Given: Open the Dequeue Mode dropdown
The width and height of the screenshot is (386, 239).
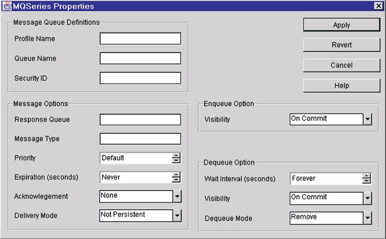Looking at the screenshot, I should (367, 217).
